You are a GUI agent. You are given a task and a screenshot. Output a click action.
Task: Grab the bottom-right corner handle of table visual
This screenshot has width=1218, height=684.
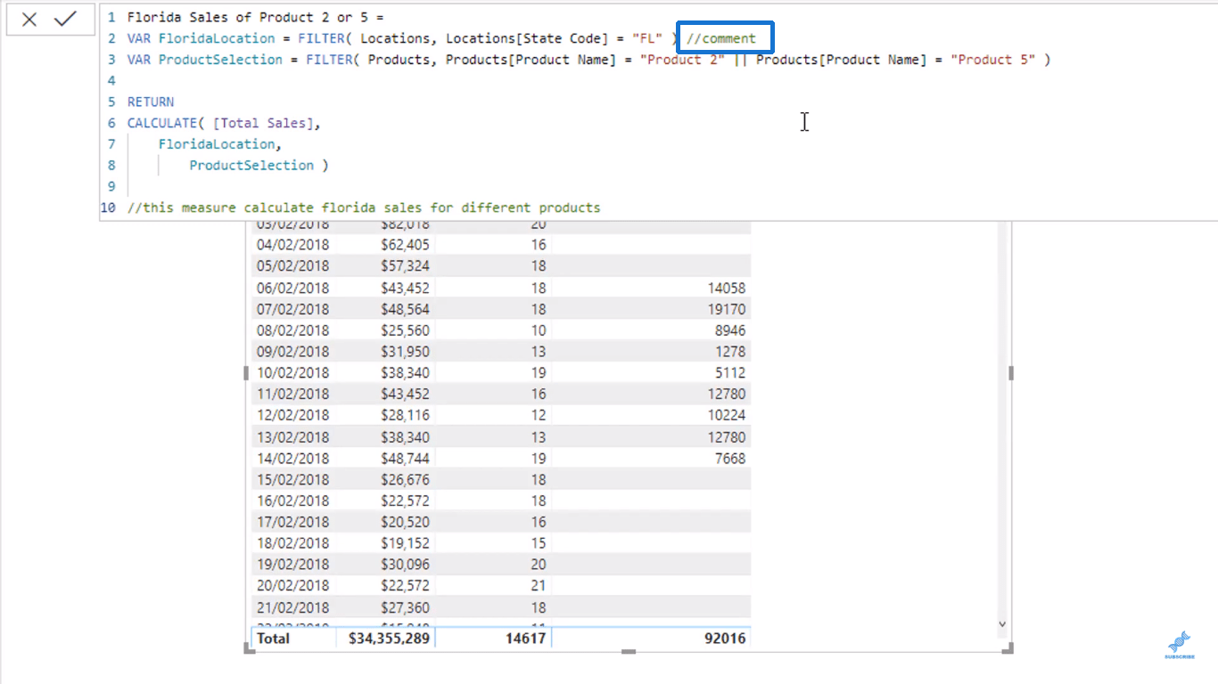[x=1008, y=649]
